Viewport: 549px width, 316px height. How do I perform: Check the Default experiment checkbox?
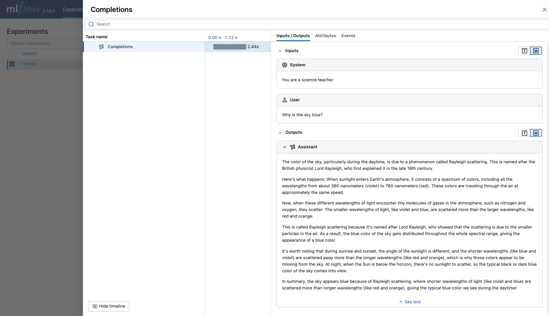click(12, 53)
